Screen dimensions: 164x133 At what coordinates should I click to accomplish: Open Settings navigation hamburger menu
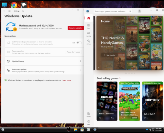coord(10,11)
